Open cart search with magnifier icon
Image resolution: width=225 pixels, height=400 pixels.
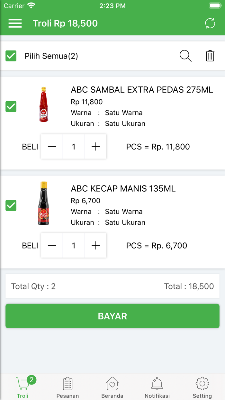[x=185, y=56]
